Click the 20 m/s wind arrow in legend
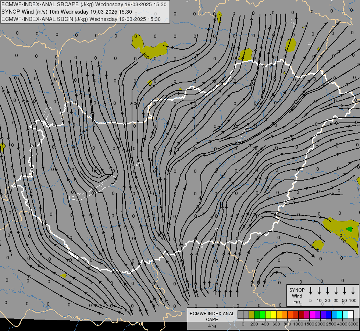 pos(327,291)
